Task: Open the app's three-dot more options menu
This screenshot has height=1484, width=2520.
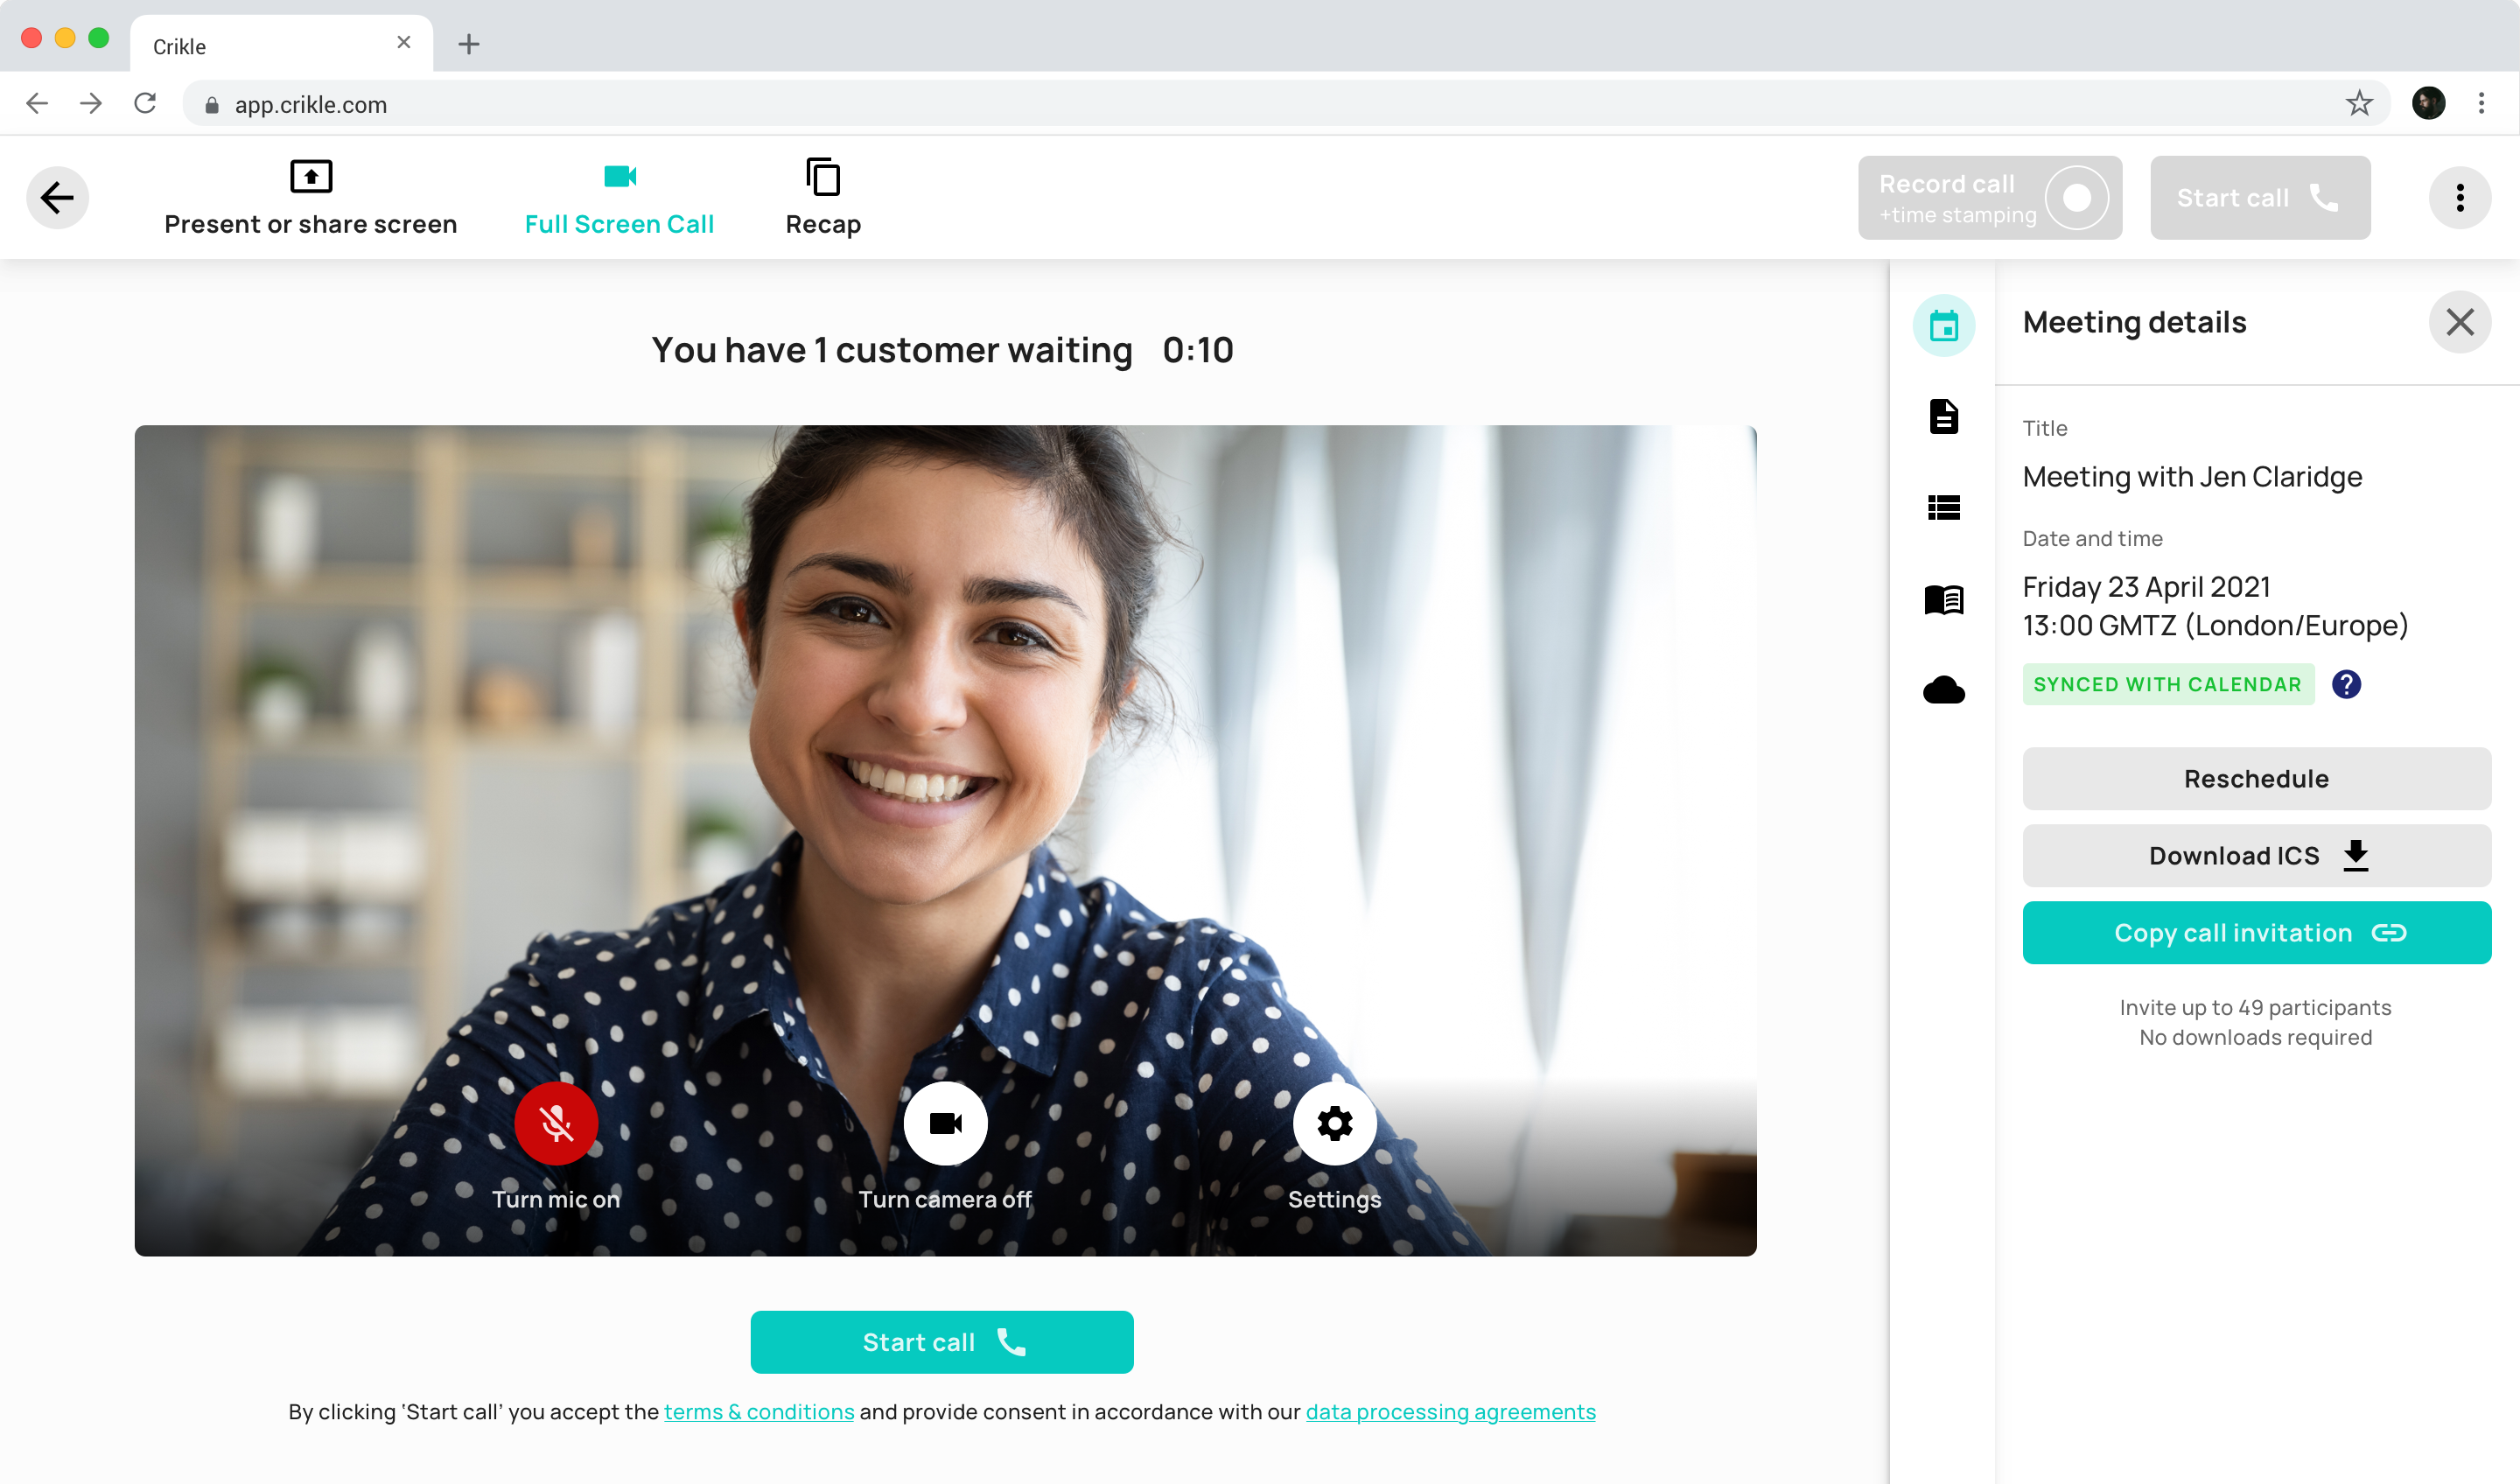Action: 2459,197
